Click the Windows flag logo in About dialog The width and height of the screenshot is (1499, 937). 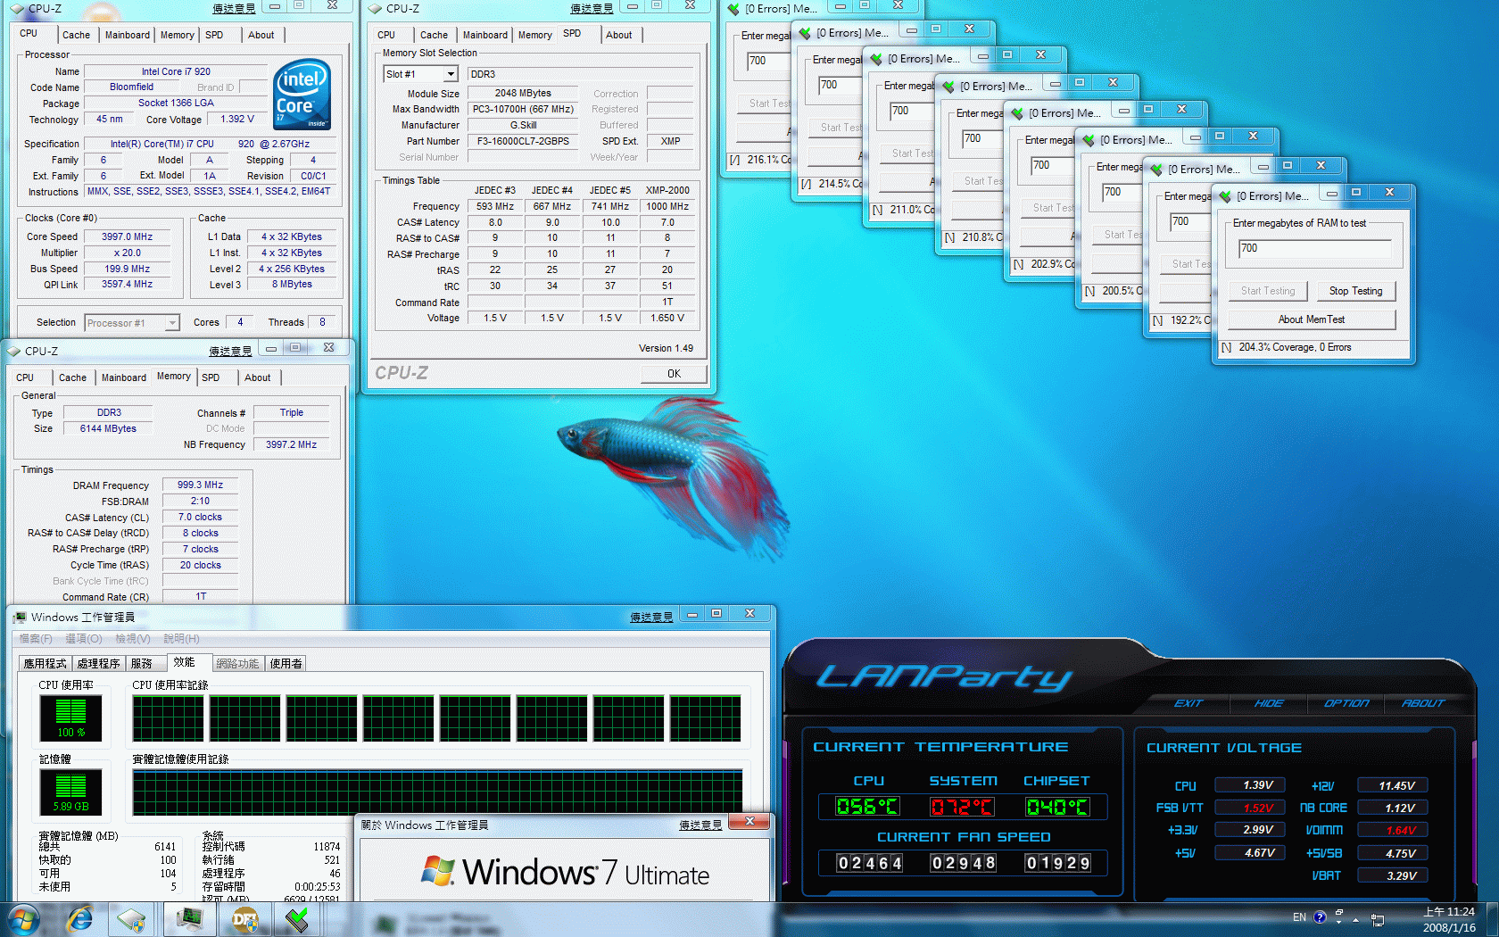click(437, 870)
